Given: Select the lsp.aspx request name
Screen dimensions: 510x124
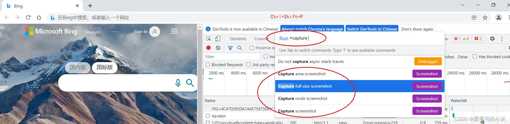Looking at the screenshot, I should 219,116.
